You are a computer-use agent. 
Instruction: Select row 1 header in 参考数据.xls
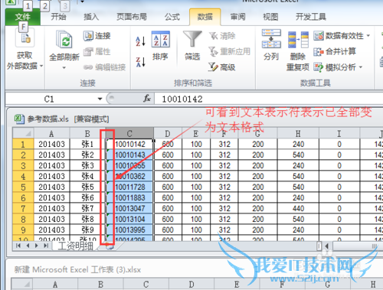pos(23,145)
